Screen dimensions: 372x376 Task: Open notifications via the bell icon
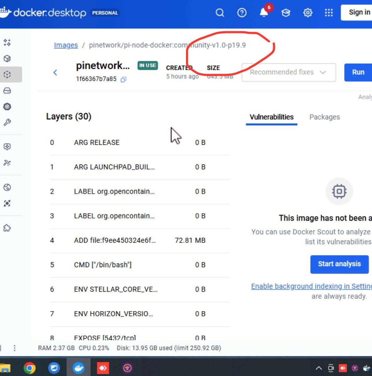pos(264,13)
